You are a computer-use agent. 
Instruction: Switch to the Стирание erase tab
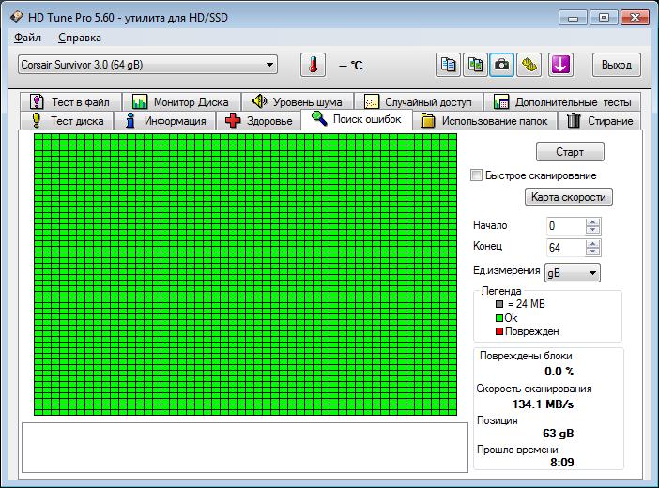click(600, 121)
